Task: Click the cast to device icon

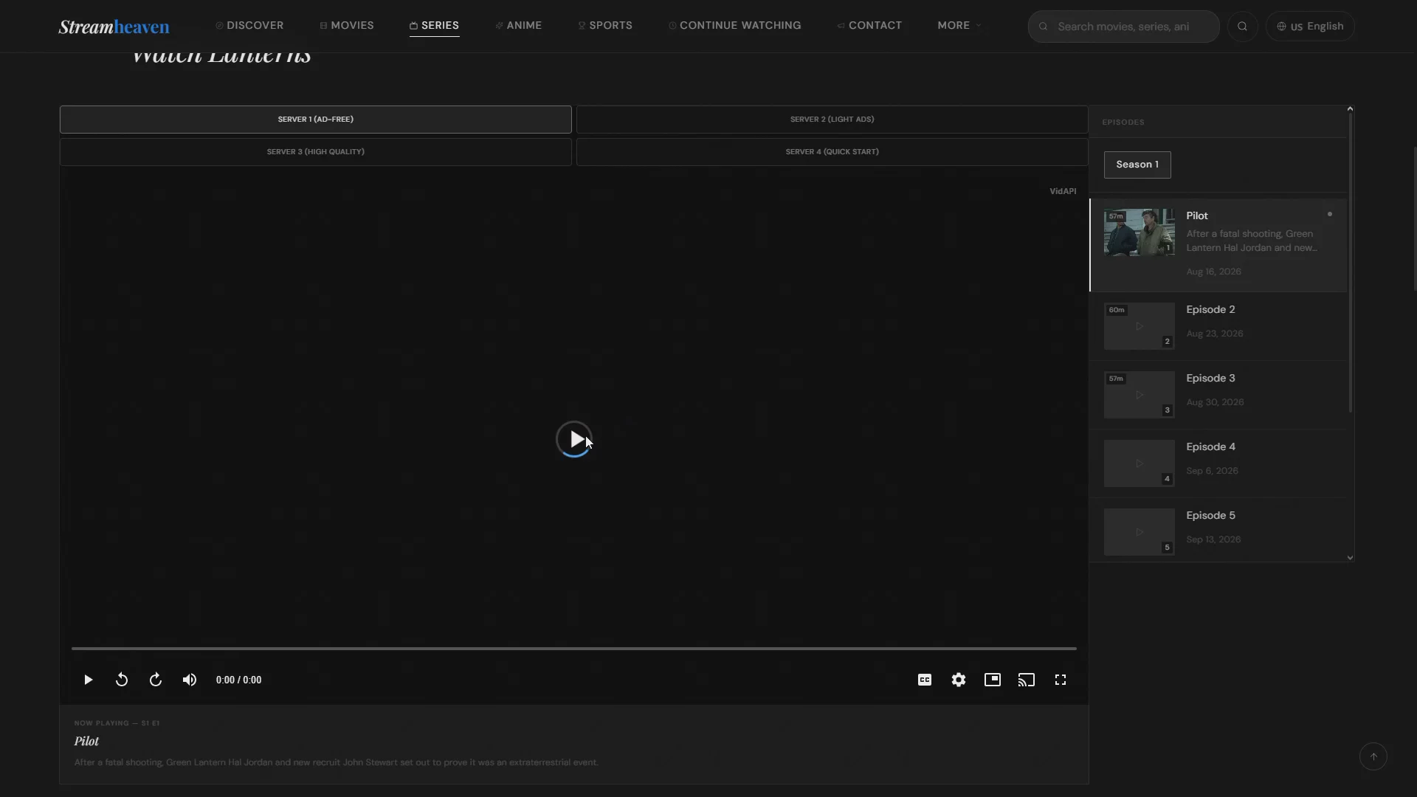Action: pos(1027,680)
